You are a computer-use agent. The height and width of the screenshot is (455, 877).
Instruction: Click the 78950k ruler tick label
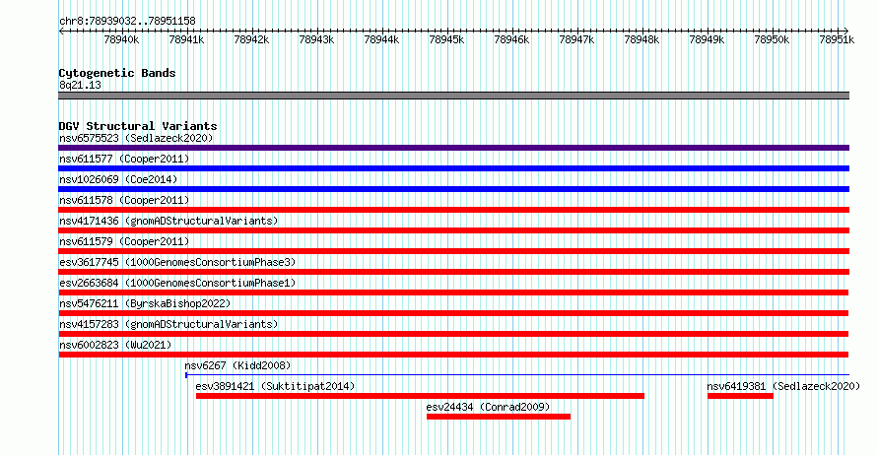[772, 39]
